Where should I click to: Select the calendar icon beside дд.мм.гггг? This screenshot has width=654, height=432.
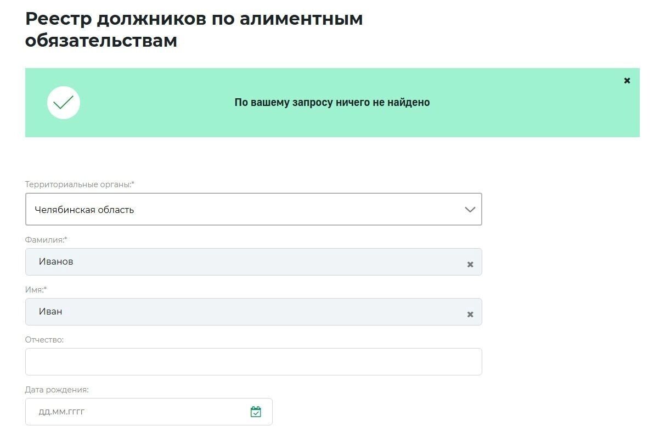[256, 411]
